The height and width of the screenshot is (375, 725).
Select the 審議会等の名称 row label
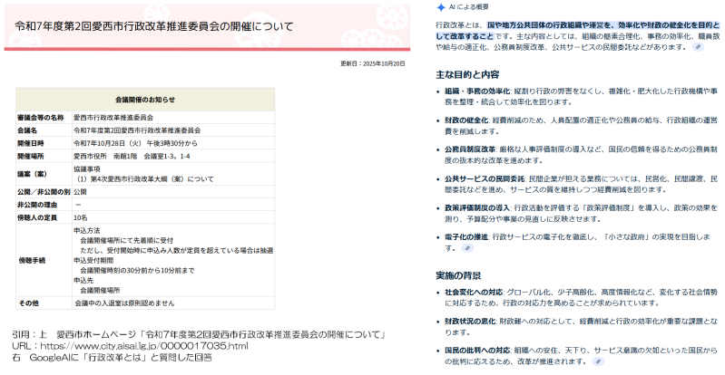point(40,118)
